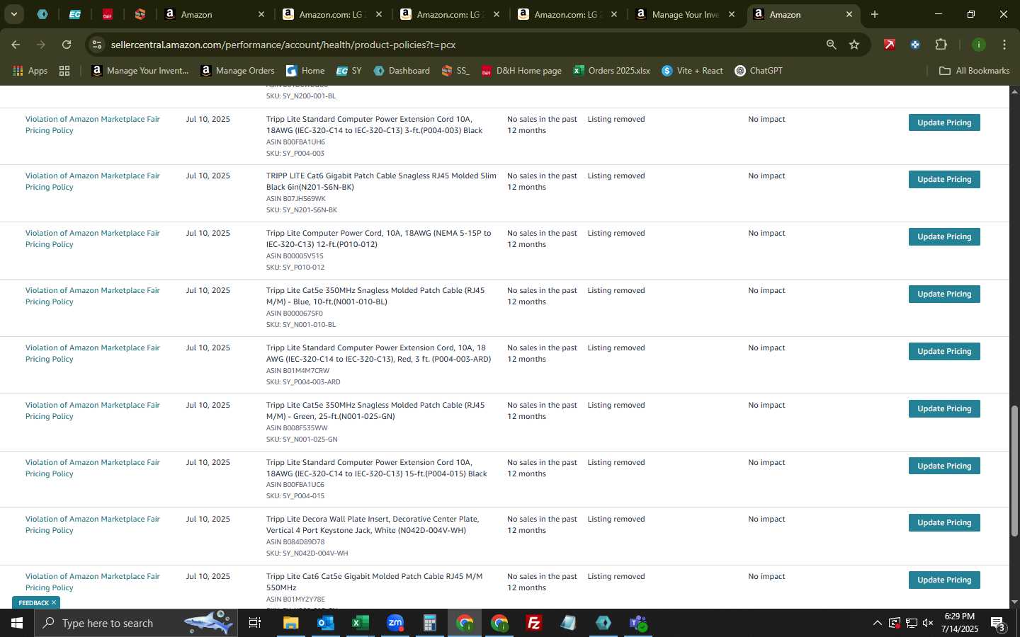Click SKU: SY_N201-S6N-BK text

(302, 210)
